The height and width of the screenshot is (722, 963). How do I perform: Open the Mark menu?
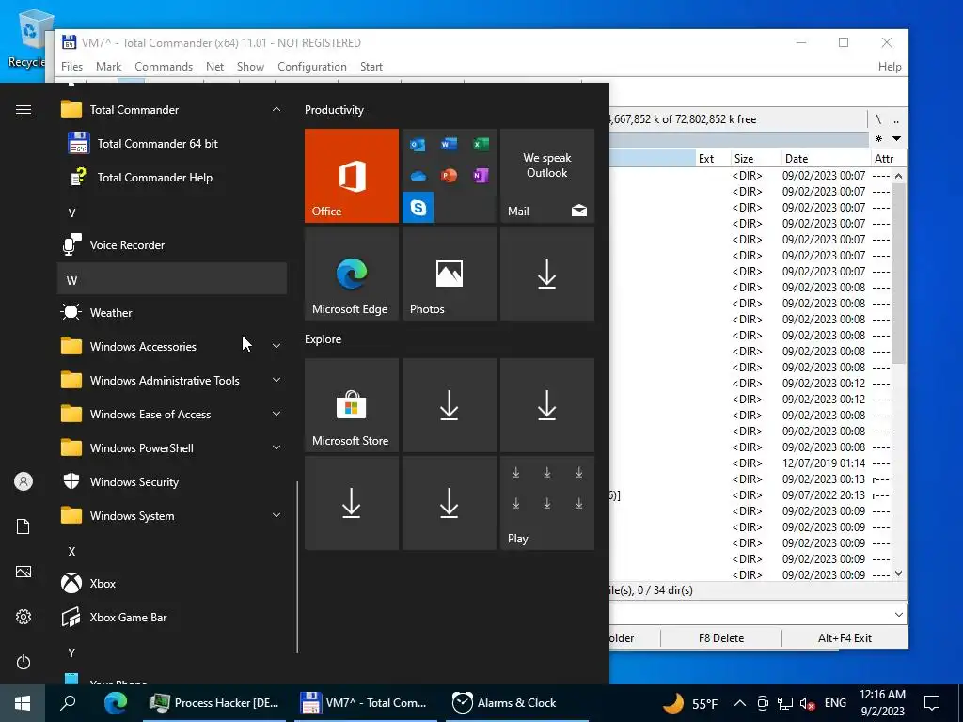[109, 67]
